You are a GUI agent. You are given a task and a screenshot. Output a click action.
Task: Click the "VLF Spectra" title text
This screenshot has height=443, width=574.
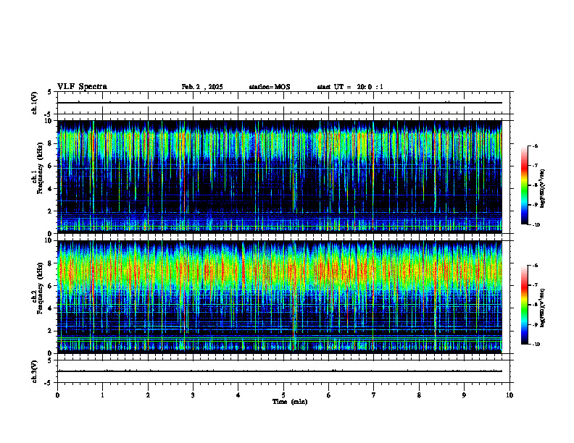(82, 87)
